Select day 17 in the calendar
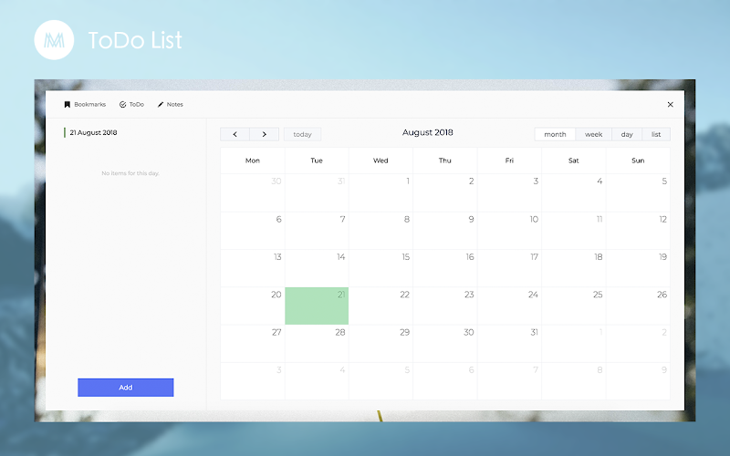This screenshot has width=730, height=456. tap(509, 268)
